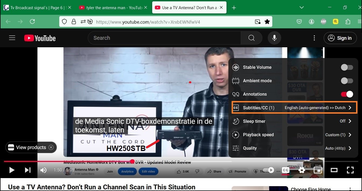Click the bookmark star
The image size is (362, 191).
[267, 22]
